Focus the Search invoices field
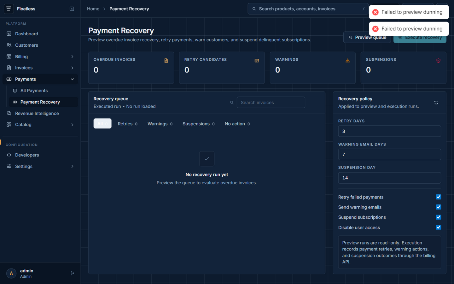454x284 pixels. coord(271,103)
